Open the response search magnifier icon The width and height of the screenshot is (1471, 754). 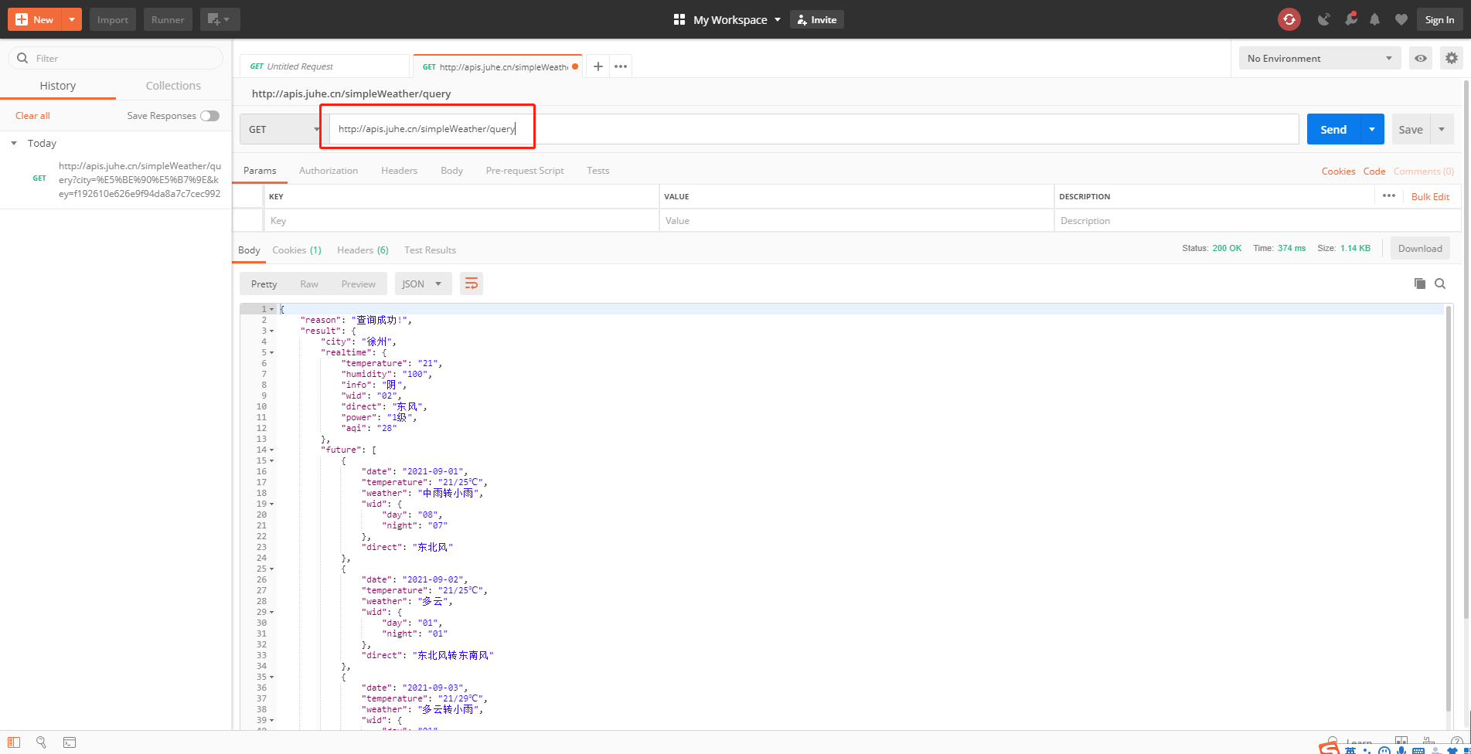pyautogui.click(x=1440, y=284)
